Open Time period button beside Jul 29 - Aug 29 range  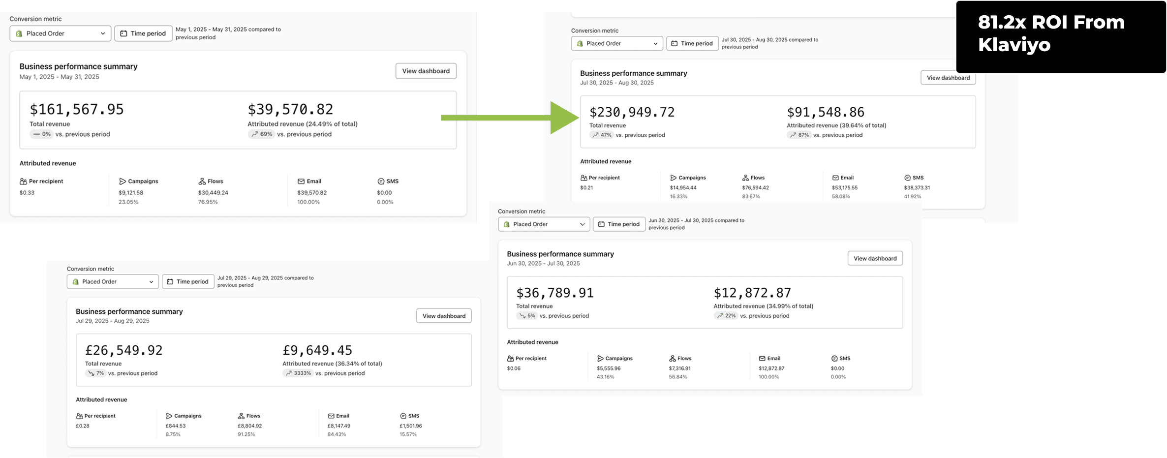pyautogui.click(x=188, y=282)
